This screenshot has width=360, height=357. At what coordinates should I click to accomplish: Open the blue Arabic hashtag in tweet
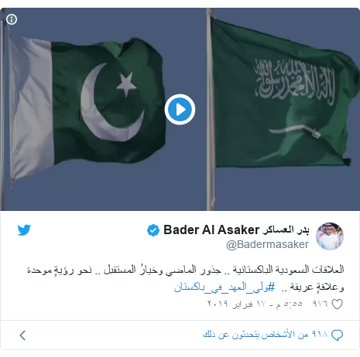coord(225,287)
